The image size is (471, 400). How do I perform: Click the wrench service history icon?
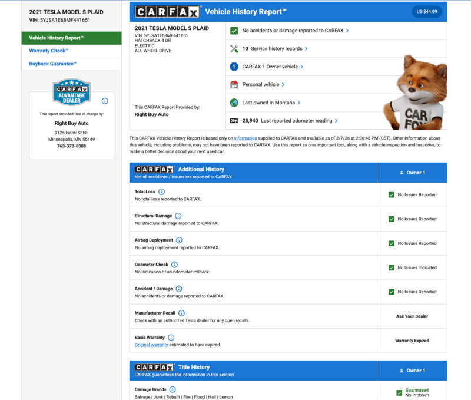click(x=234, y=49)
